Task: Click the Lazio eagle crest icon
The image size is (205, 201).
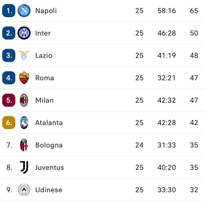Action: [24, 55]
